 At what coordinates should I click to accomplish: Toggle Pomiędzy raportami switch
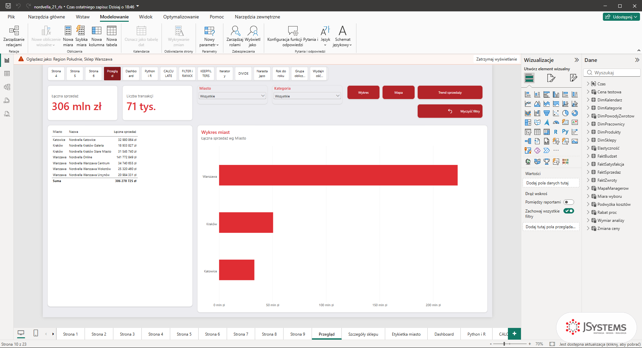pyautogui.click(x=568, y=202)
